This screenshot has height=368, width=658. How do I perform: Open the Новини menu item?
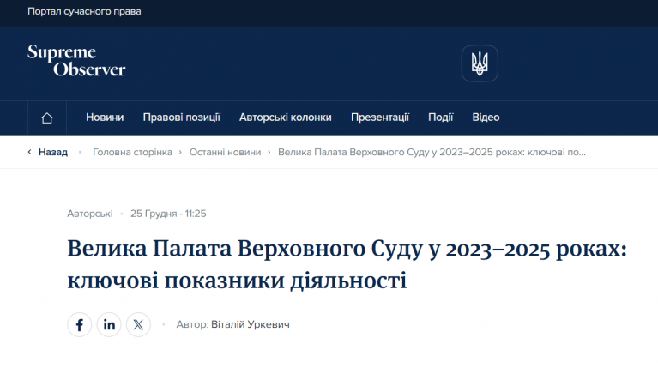[x=105, y=118]
